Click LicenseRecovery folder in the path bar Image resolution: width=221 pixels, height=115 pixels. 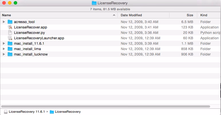(x=68, y=112)
